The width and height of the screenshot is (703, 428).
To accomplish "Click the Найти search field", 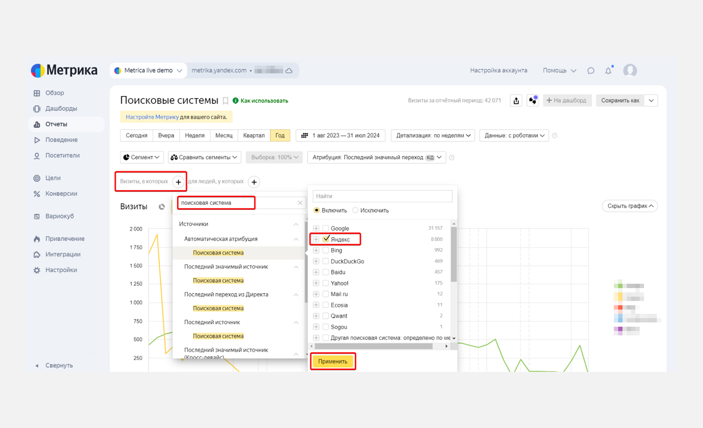I will (382, 196).
